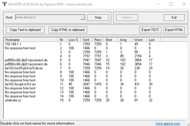
Task: Select the be102.rbx-g4-nc5.fr.eu row
Action: (x=20, y=84)
